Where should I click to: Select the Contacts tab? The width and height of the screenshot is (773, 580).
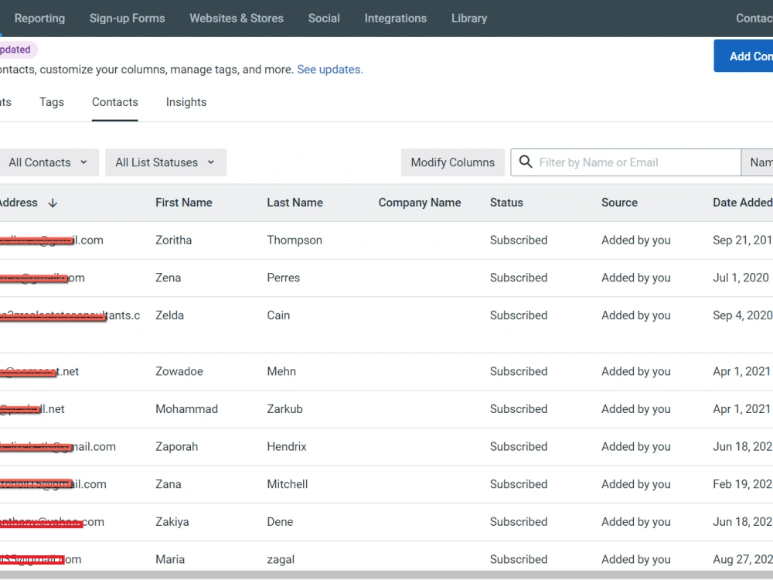(x=115, y=102)
